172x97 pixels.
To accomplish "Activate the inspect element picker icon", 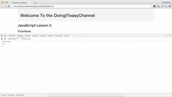I will tap(2, 36).
